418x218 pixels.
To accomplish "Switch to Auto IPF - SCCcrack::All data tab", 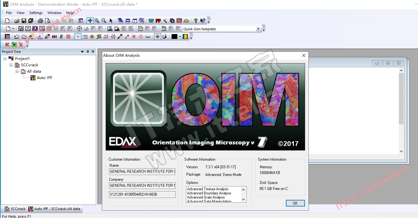I will point(54,209).
